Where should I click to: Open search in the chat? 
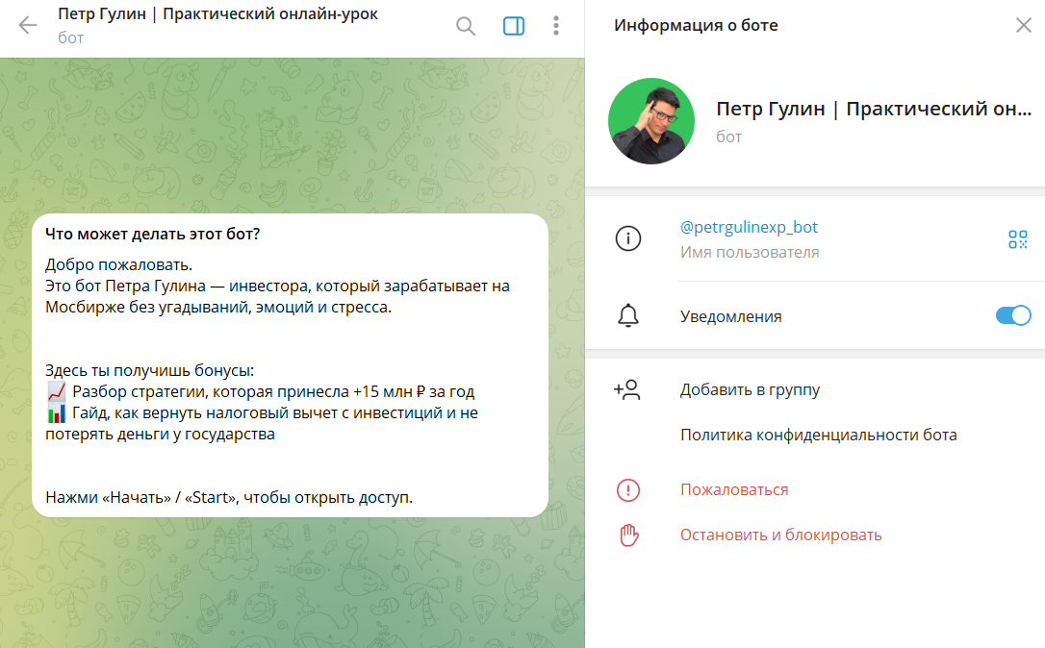pos(466,26)
